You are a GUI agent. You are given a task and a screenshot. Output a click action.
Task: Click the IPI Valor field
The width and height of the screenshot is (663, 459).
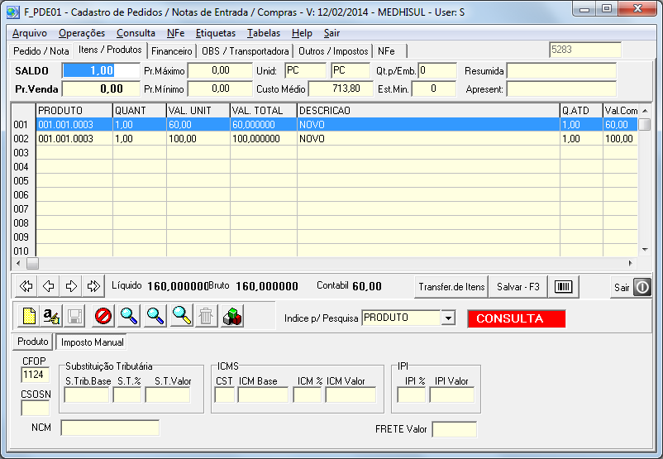452,395
